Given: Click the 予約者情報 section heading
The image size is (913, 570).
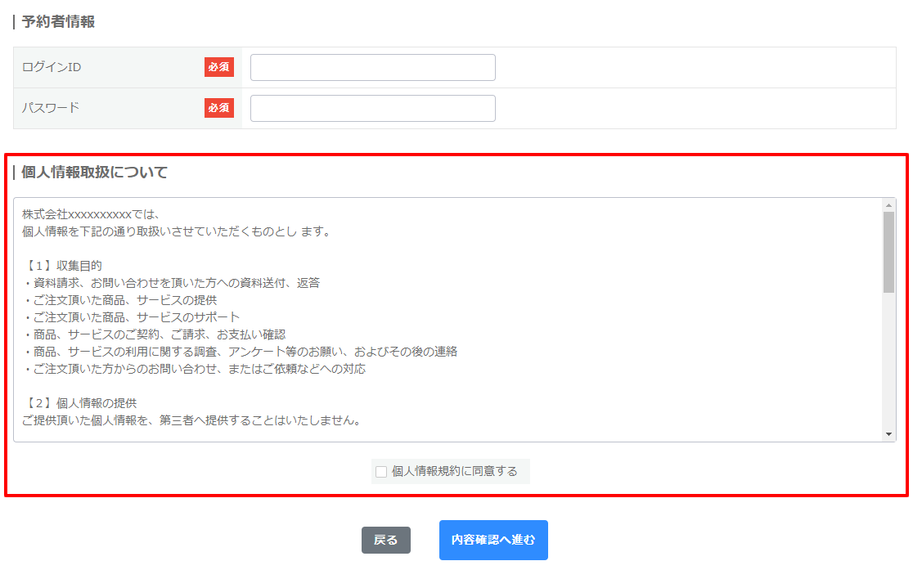Looking at the screenshot, I should click(x=58, y=22).
